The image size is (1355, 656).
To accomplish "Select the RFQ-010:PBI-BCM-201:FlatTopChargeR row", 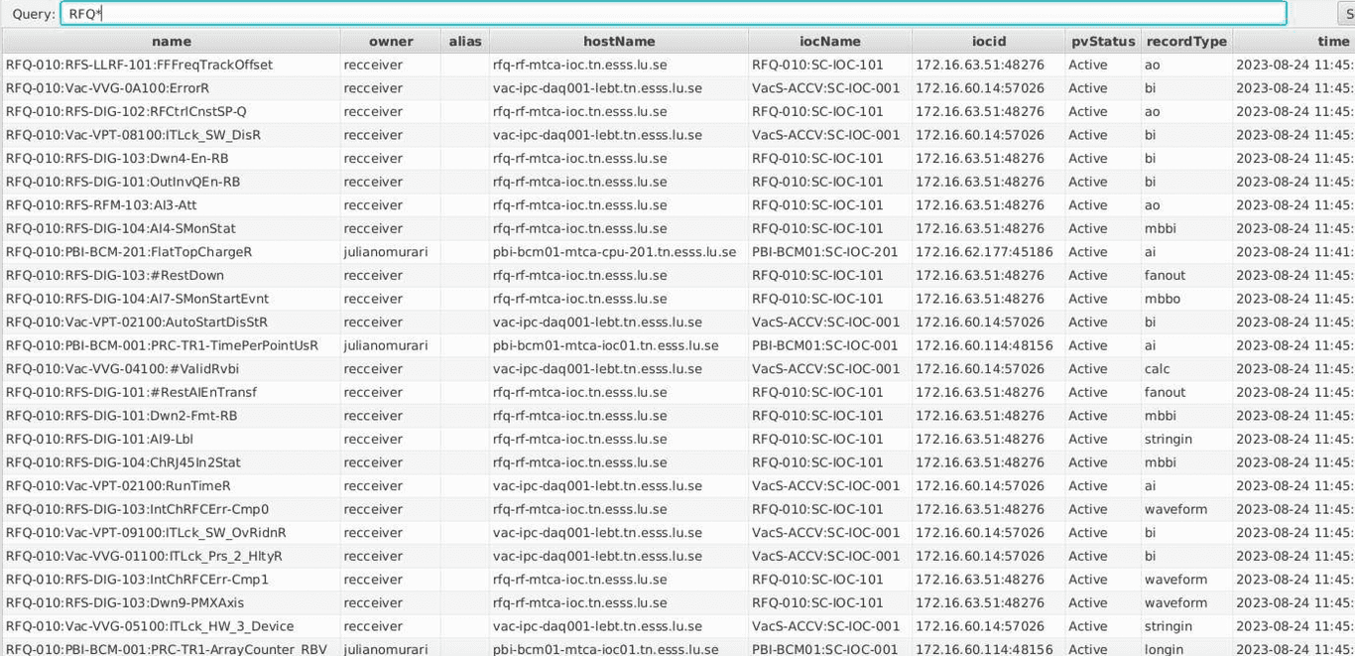I will click(x=129, y=252).
